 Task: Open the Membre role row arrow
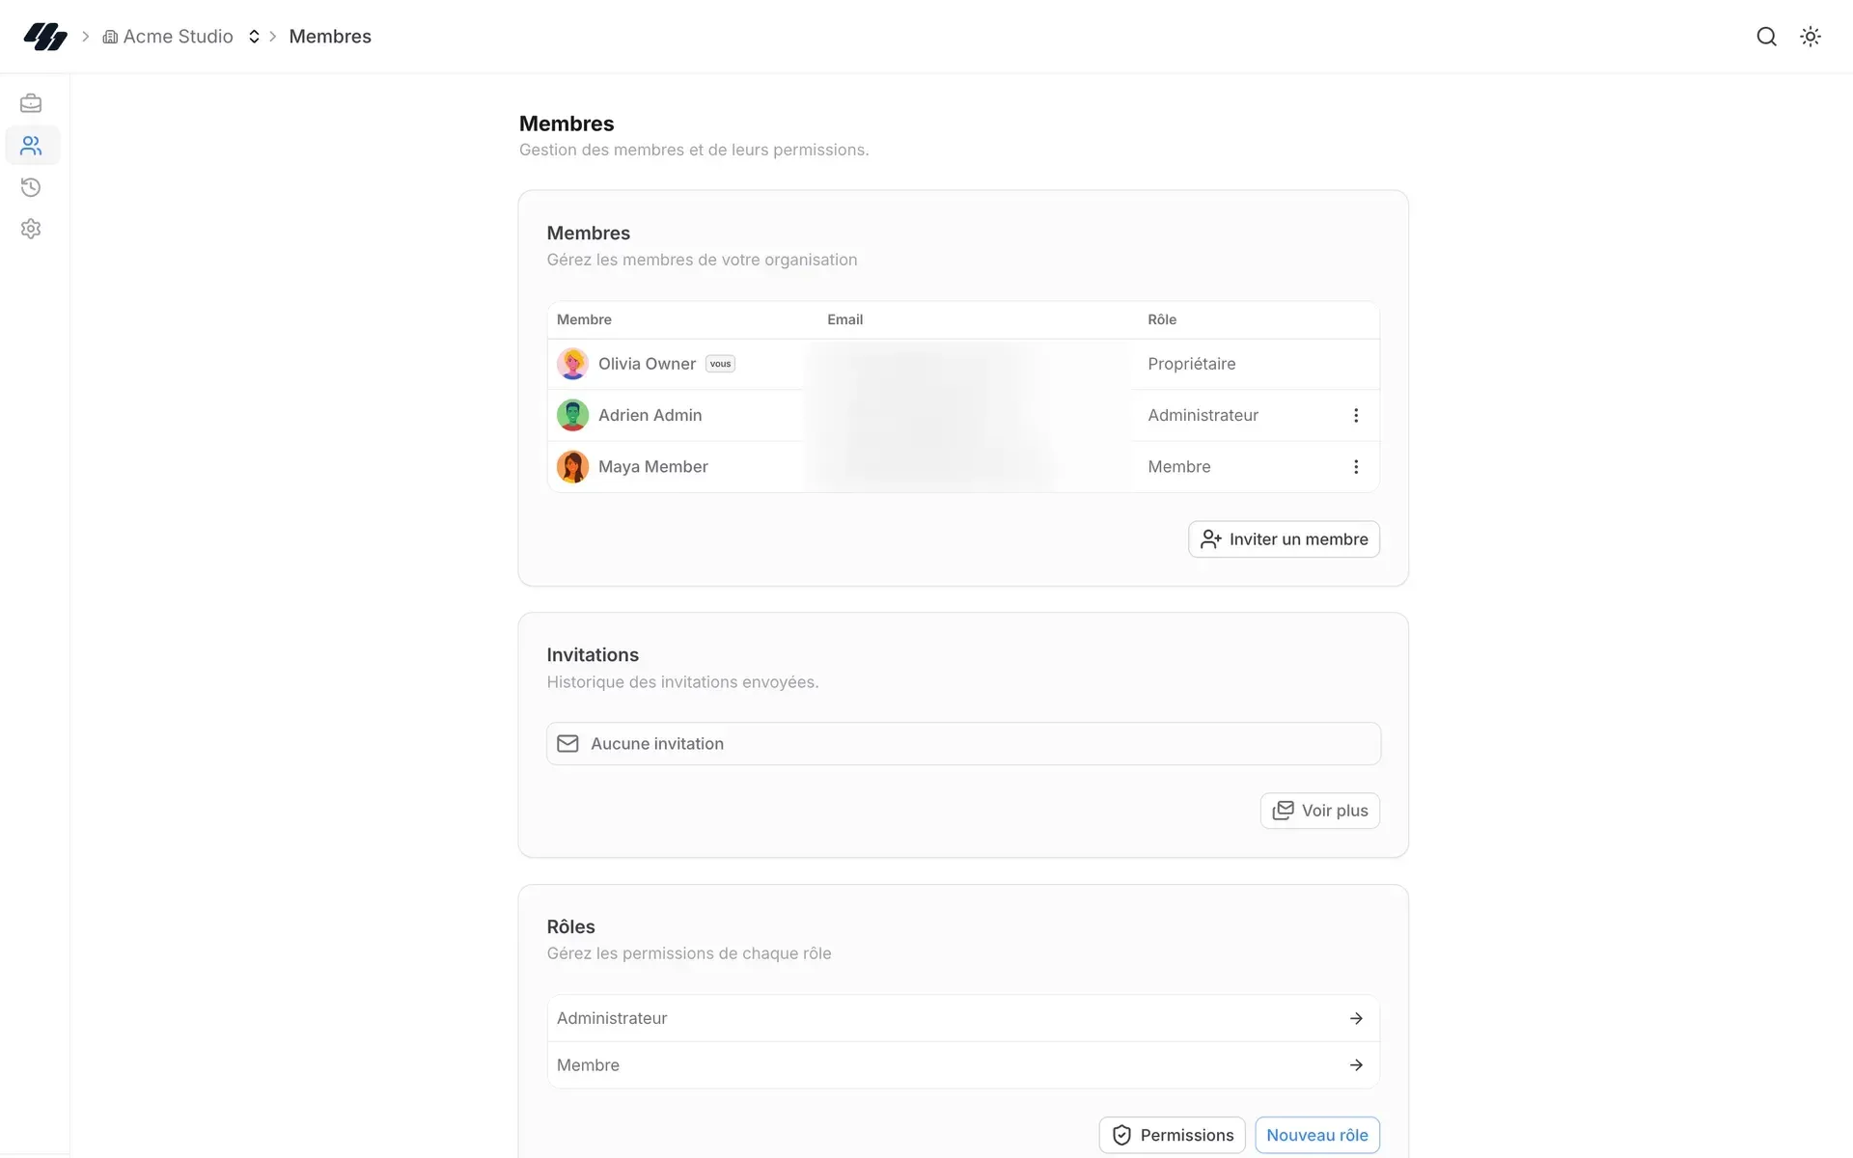coord(1356,1065)
